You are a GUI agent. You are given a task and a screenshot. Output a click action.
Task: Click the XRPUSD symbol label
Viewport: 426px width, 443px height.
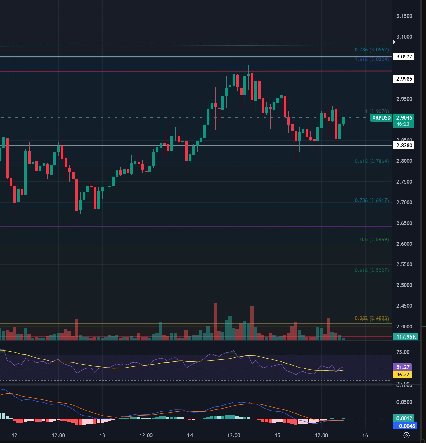(381, 118)
